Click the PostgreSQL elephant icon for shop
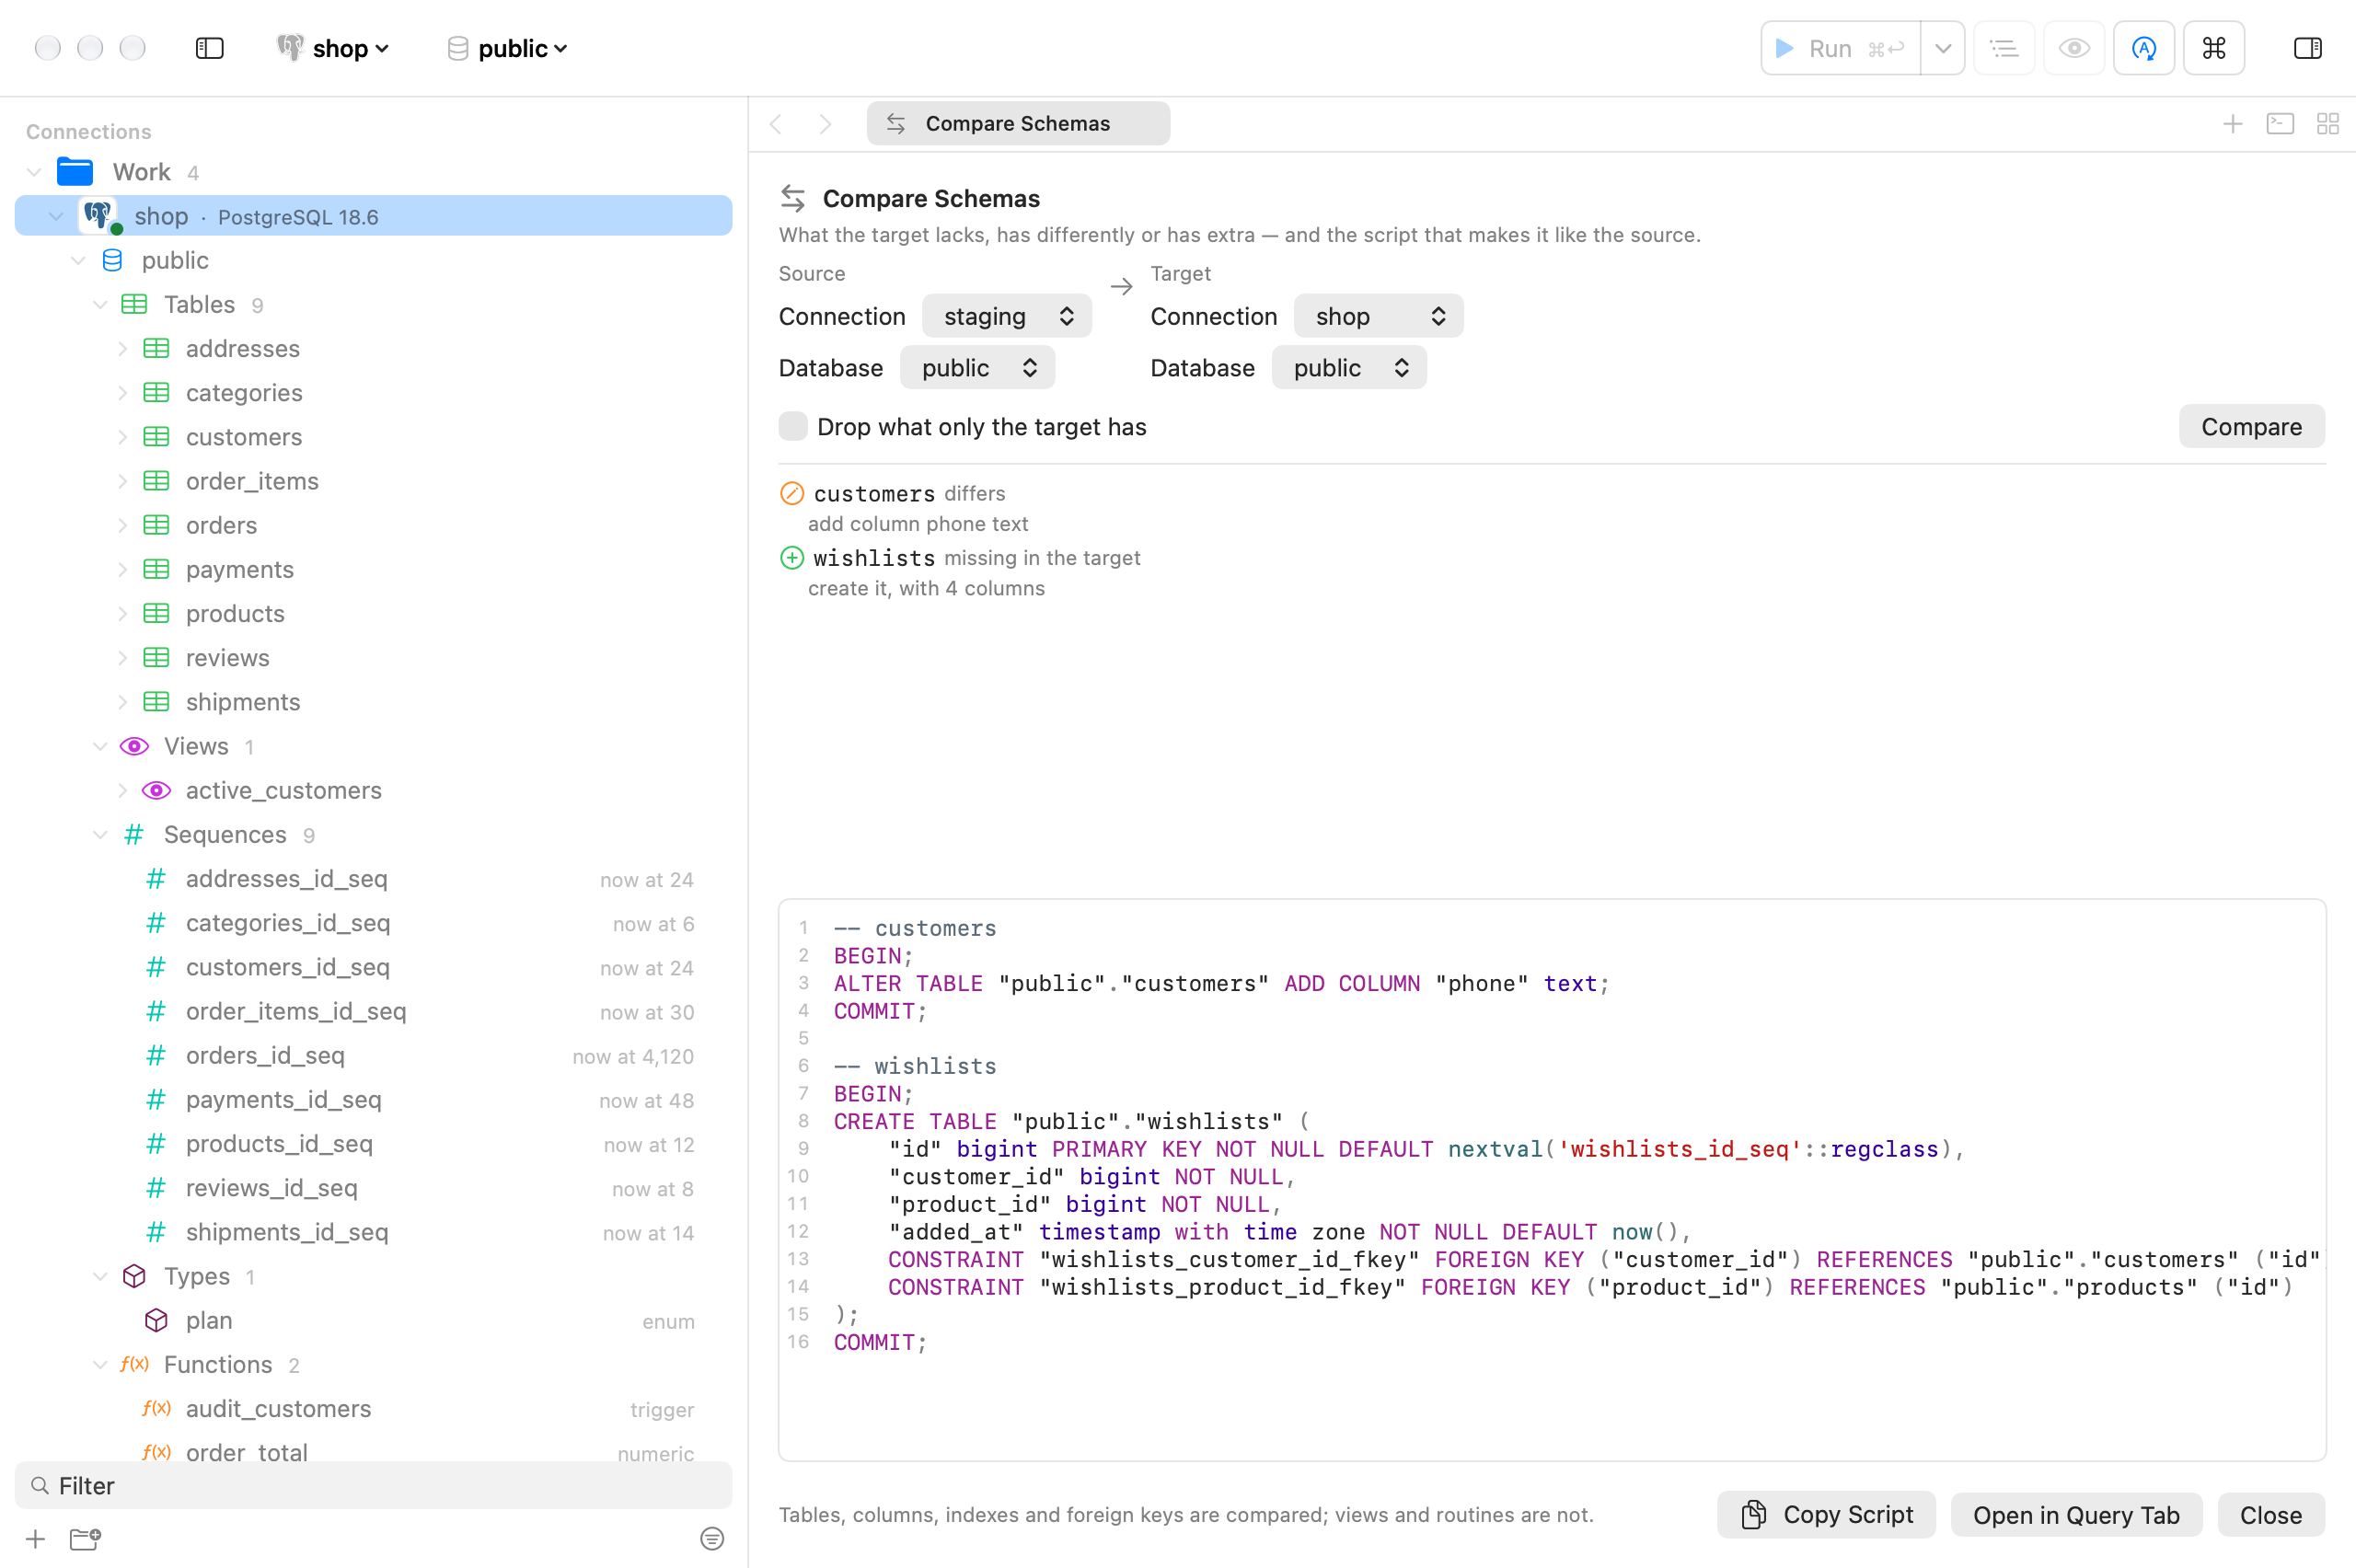Viewport: 2356px width, 1568px height. 98,215
